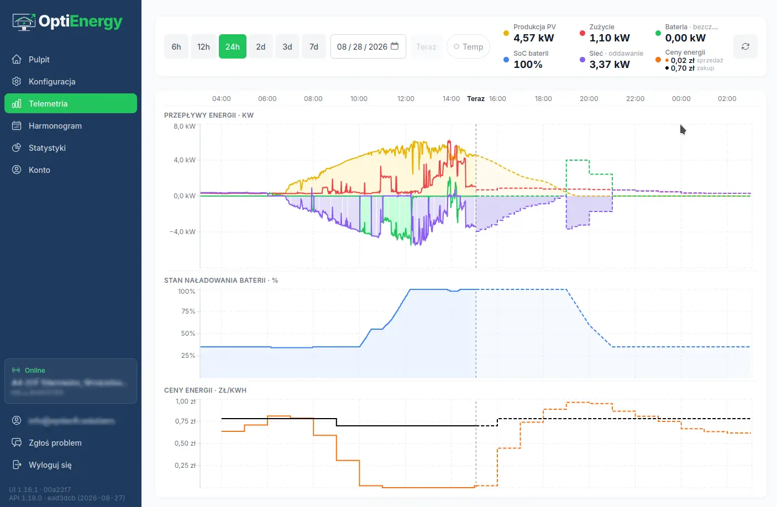Click the Teraz button
Viewport: 777px width, 507px height.
(x=426, y=46)
